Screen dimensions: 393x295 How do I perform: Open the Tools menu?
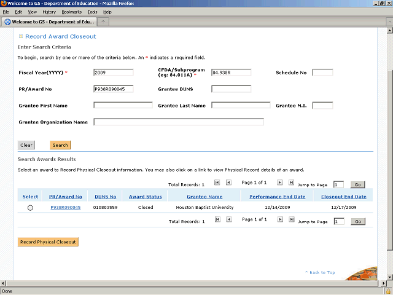[92, 12]
